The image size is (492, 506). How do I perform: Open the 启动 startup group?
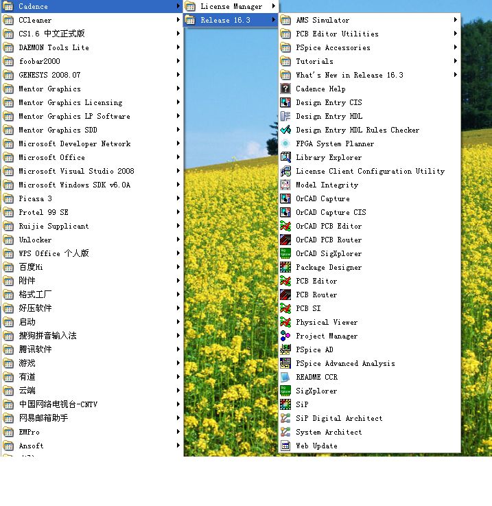(92, 322)
